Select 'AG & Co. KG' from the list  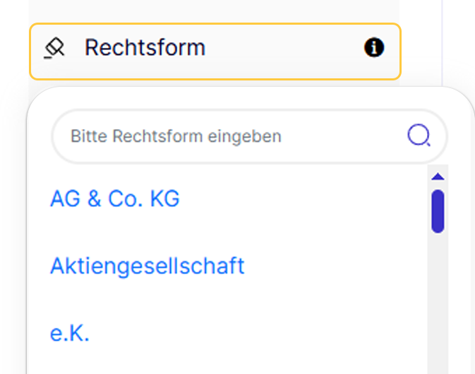115,199
